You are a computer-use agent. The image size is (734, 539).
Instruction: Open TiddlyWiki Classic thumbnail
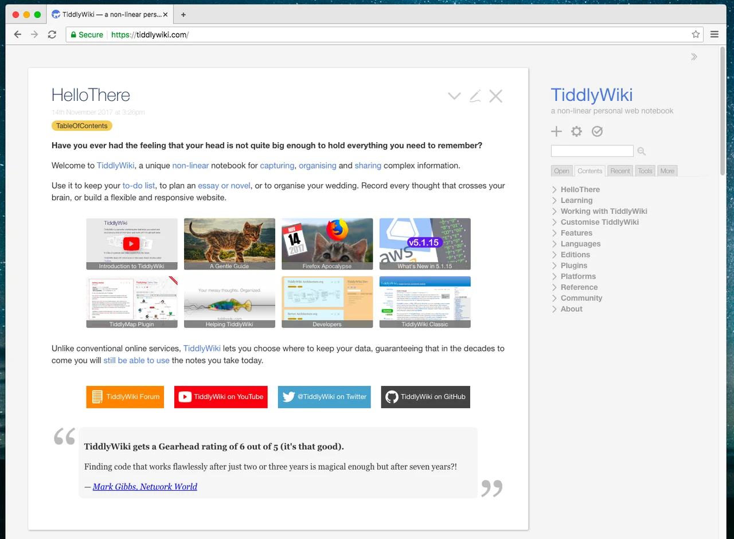coord(425,302)
